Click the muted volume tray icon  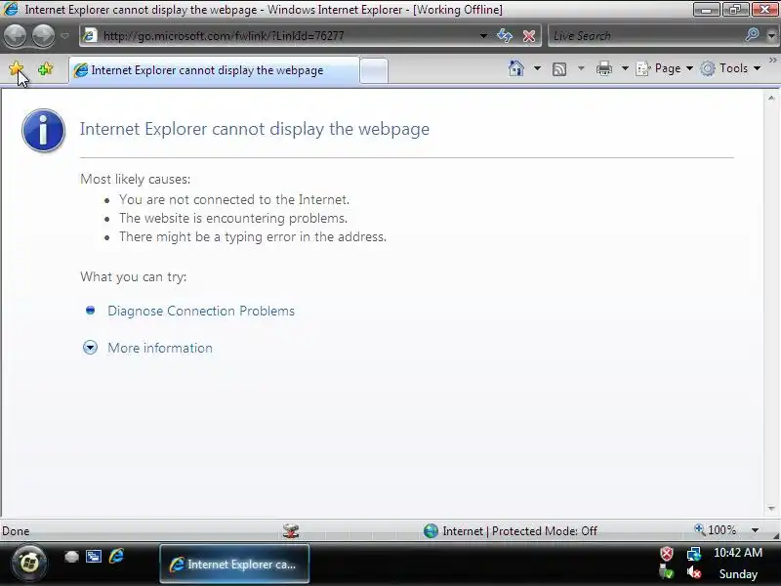point(694,573)
